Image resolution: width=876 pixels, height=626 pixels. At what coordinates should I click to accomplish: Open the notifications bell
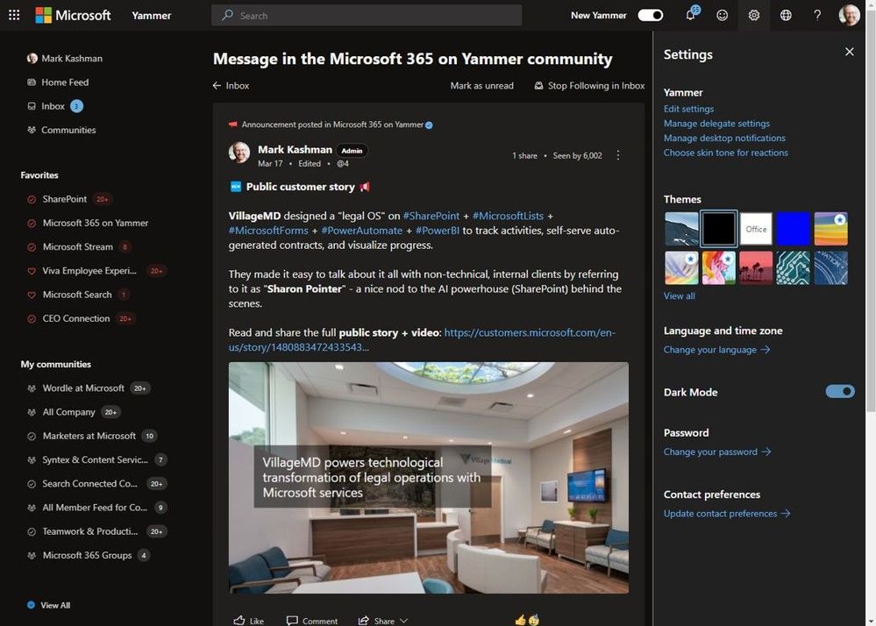[x=690, y=15]
